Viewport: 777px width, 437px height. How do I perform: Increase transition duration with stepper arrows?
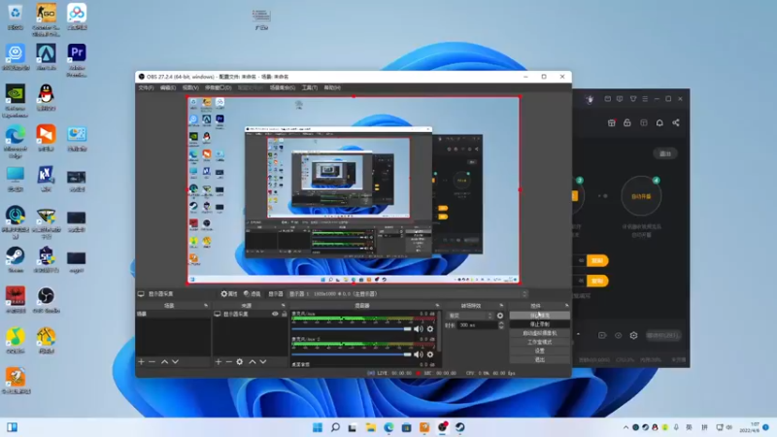(501, 323)
